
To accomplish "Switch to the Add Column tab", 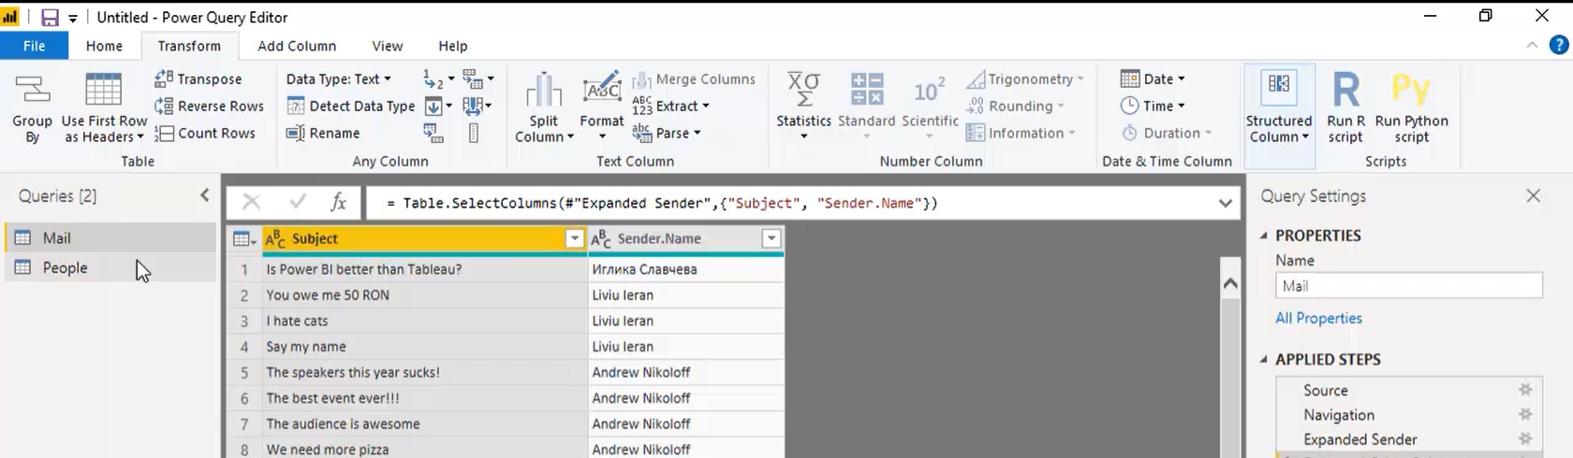I will [x=297, y=46].
